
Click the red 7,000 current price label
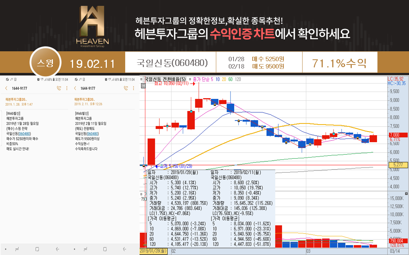click(x=398, y=135)
